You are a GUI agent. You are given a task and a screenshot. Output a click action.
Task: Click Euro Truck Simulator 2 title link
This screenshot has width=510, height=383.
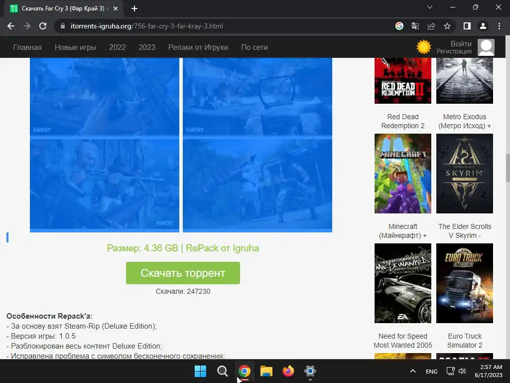tap(465, 341)
